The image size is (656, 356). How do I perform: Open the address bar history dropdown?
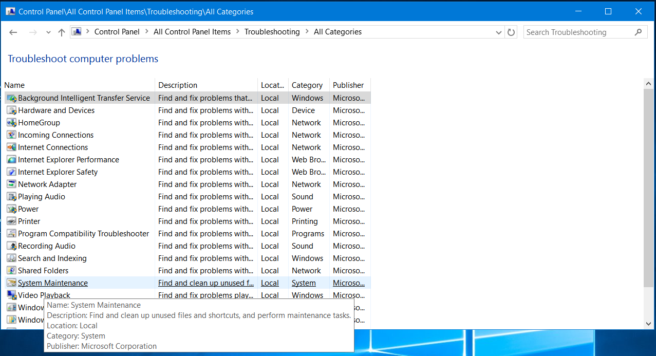click(498, 32)
